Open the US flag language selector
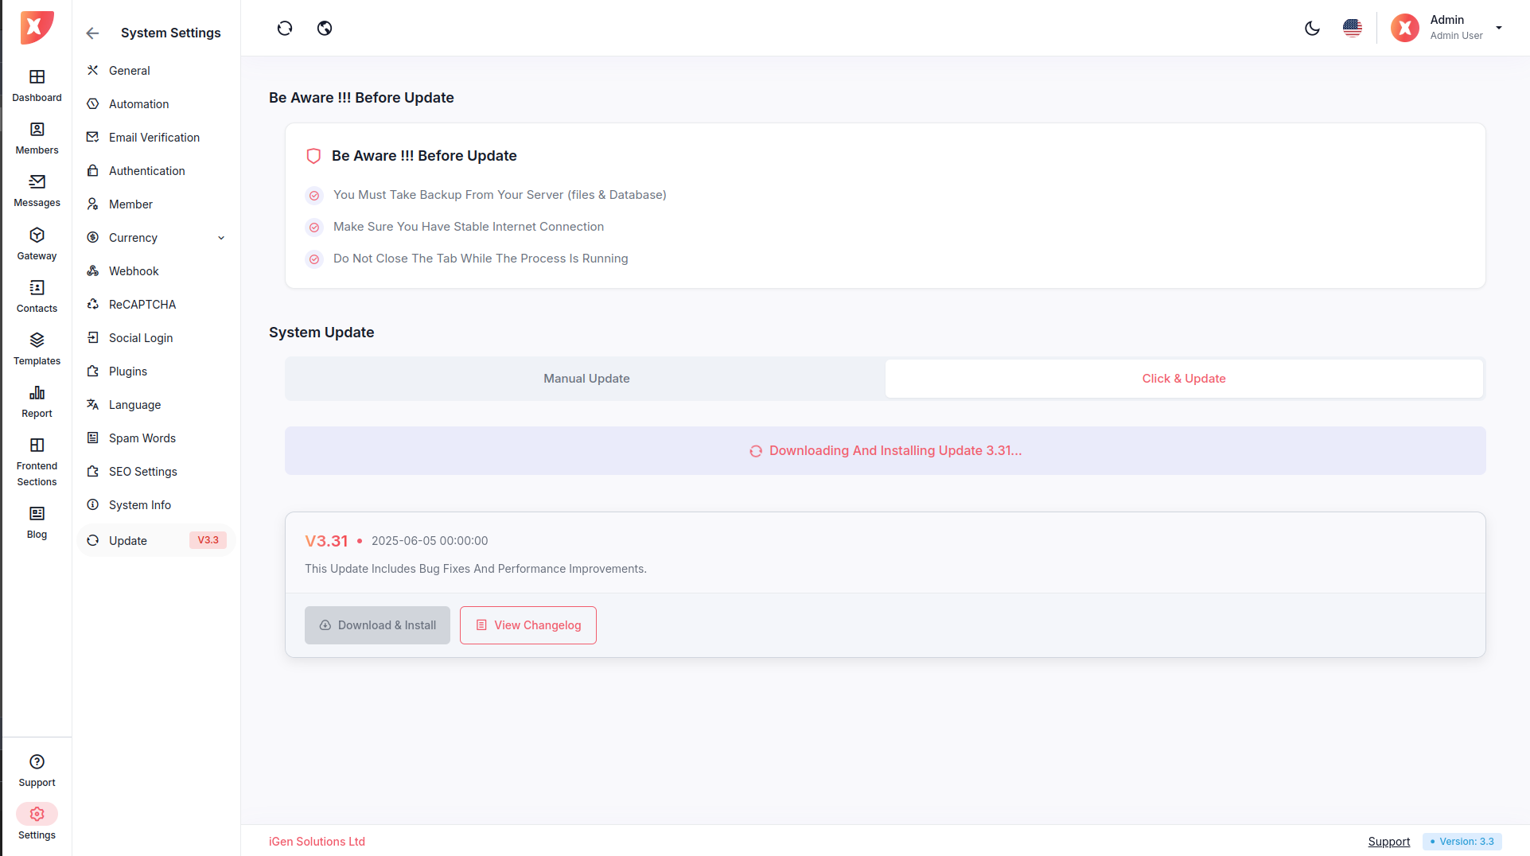This screenshot has width=1530, height=856. coord(1352,29)
